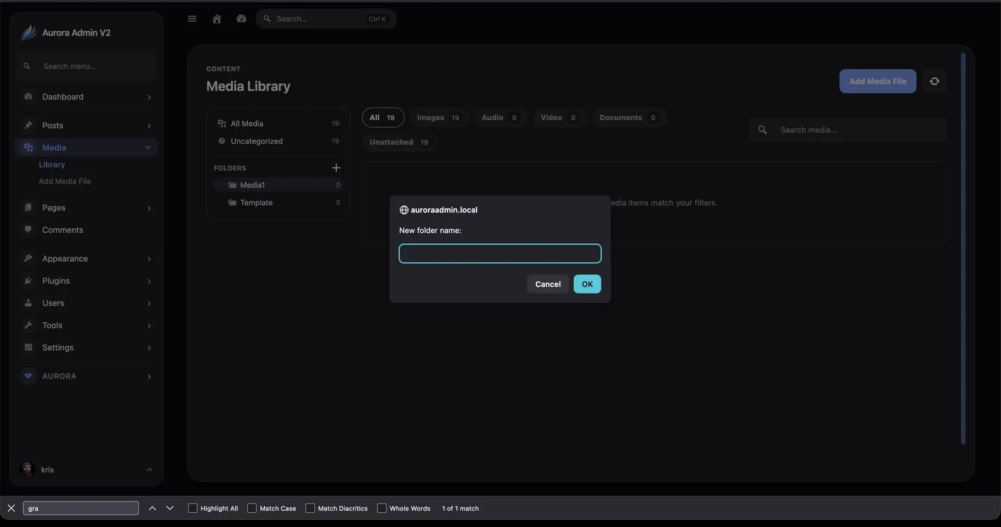
Task: Click the content panel vertical scrollbar
Action: click(963, 249)
